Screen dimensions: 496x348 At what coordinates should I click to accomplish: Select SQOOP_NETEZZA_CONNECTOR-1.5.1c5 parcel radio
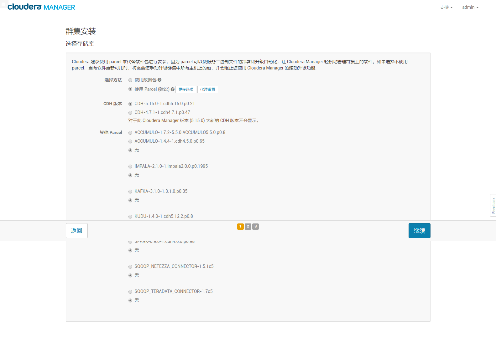tap(130, 267)
